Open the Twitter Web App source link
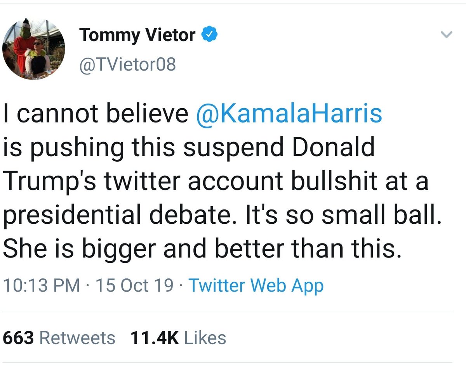466x366 pixels. pos(256,286)
